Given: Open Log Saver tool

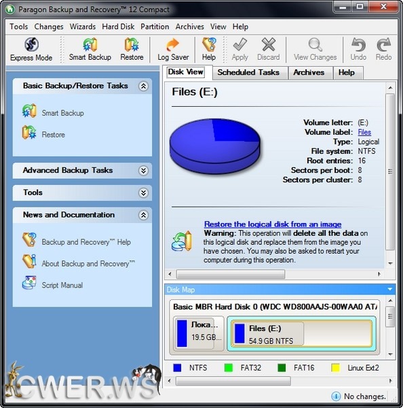Looking at the screenshot, I should click(x=173, y=50).
